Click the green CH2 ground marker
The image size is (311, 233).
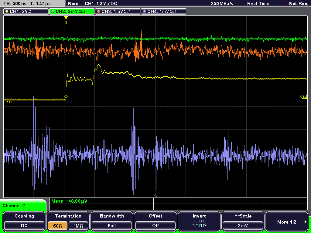8,38
